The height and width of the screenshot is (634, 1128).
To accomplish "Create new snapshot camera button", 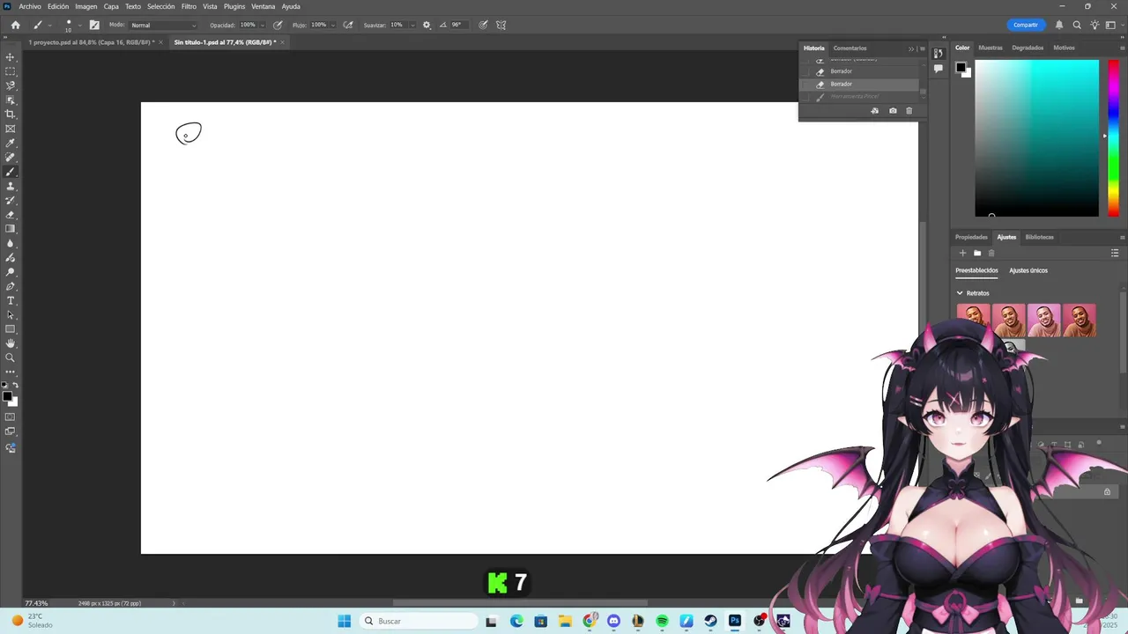I will (x=893, y=111).
